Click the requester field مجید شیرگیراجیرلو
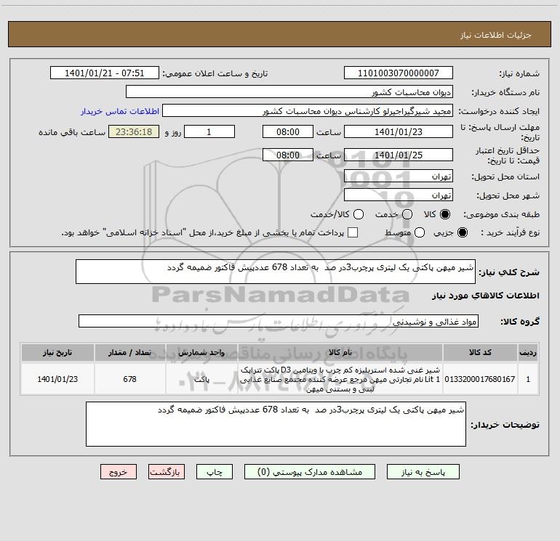 [307, 110]
